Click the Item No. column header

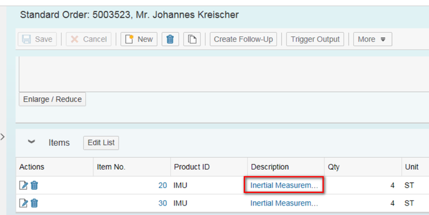[132, 167]
